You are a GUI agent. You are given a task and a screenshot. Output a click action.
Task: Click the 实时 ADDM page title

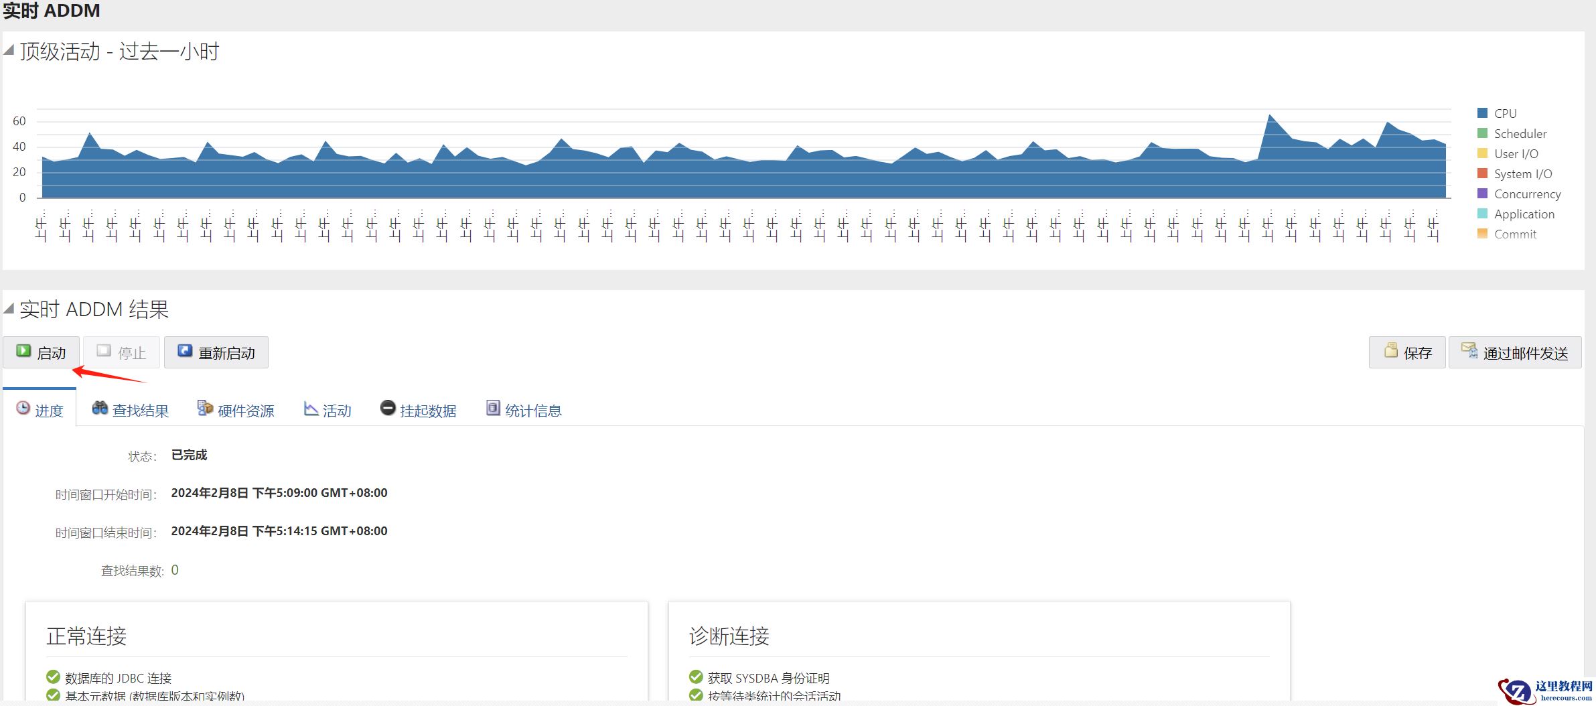point(52,11)
